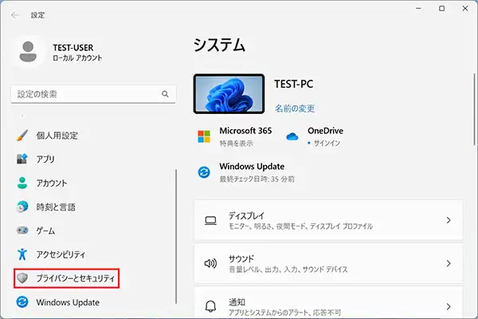478x319 pixels.
Task: Click the back arrow icon
Action: [x=14, y=15]
